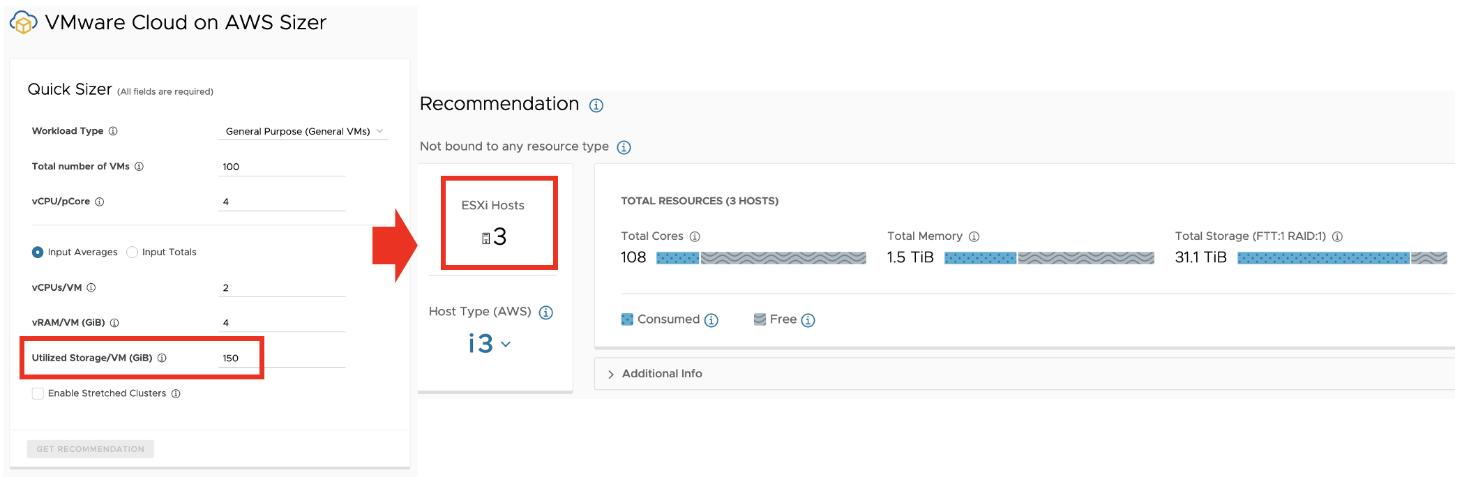Open the Workload Type dropdown

pos(303,131)
